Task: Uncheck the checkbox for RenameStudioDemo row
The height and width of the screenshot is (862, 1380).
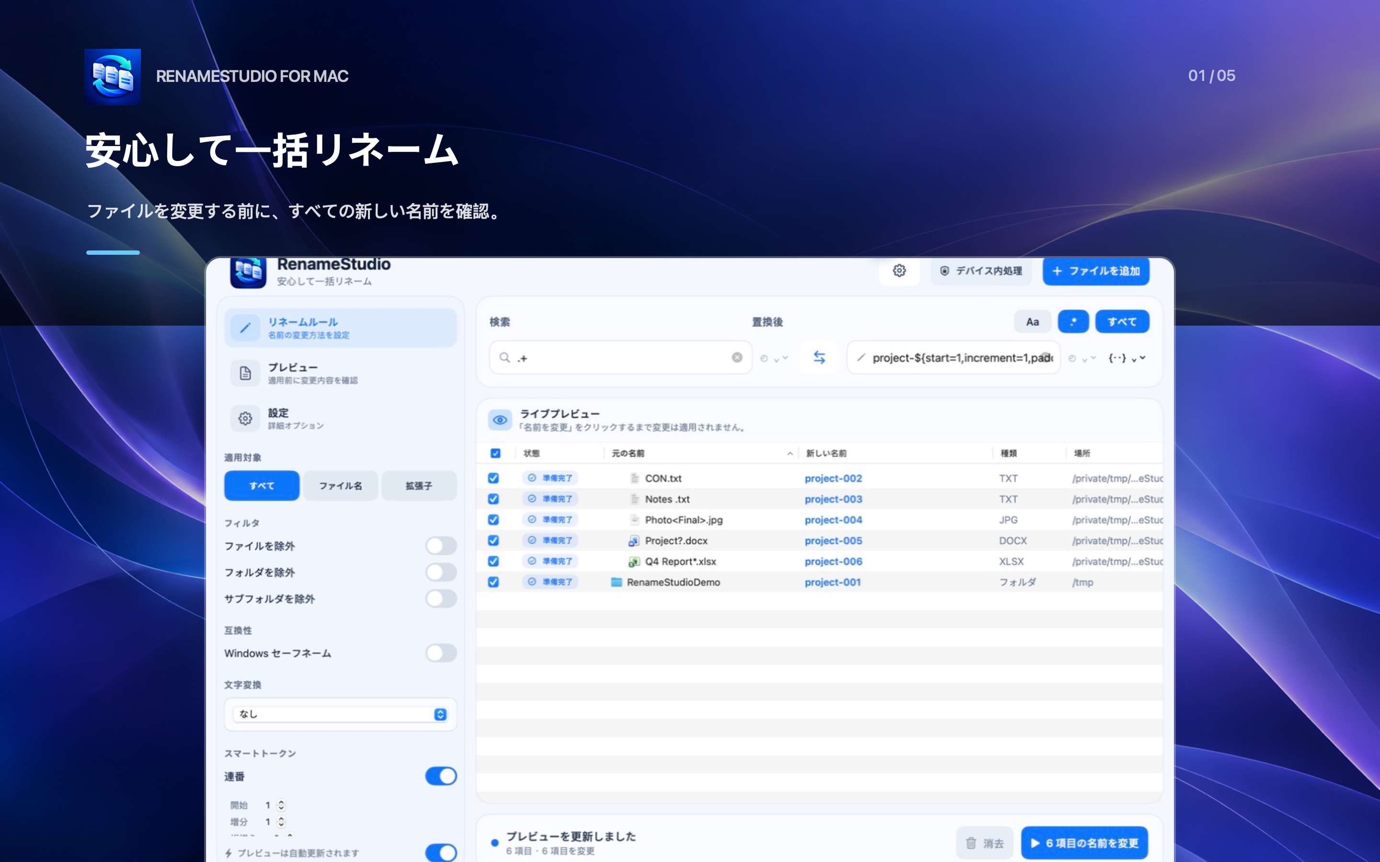Action: 493,582
